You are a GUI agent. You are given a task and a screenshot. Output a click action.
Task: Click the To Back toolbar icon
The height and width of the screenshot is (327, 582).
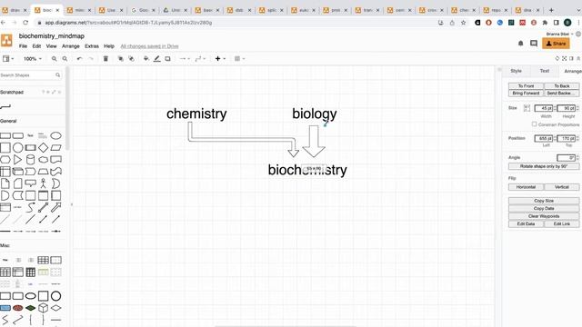(131, 58)
